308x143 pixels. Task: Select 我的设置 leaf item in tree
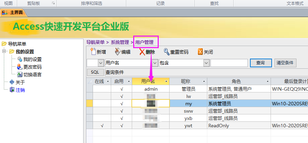tap(33, 59)
